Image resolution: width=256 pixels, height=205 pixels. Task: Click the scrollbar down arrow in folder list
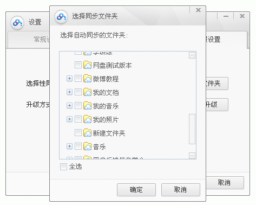[x=192, y=156]
